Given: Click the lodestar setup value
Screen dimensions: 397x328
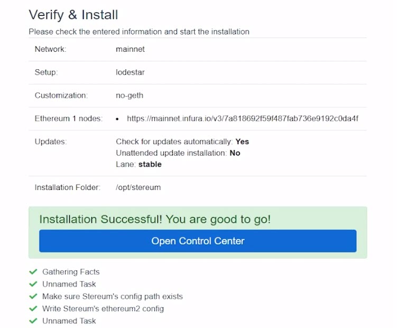Looking at the screenshot, I should pos(130,72).
